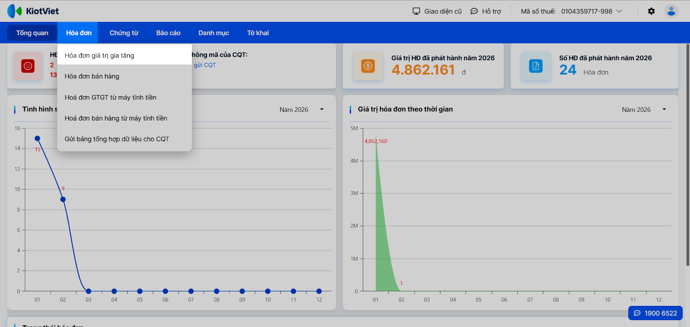Click the orange coin invoice value icon
This screenshot has width=690, height=327.
[x=368, y=66]
